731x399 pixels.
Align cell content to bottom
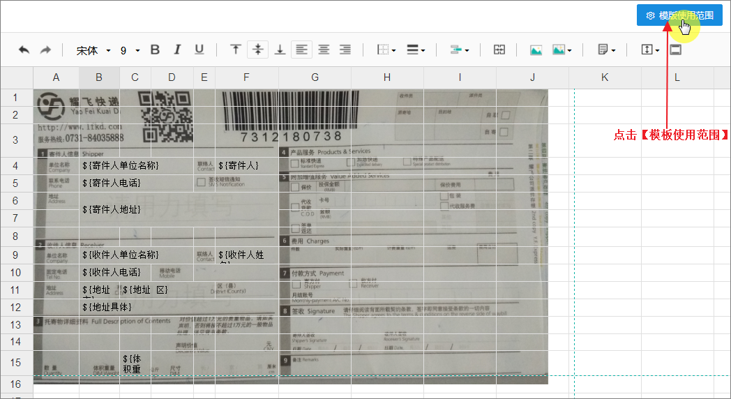pos(280,50)
